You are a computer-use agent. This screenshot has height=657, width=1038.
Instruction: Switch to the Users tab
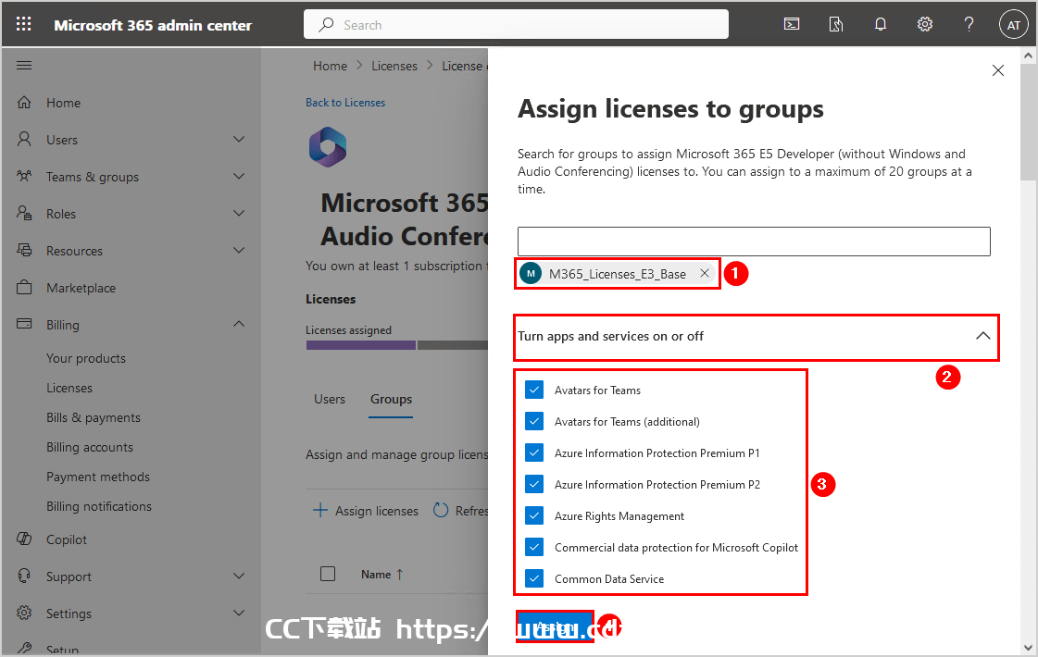pyautogui.click(x=330, y=399)
